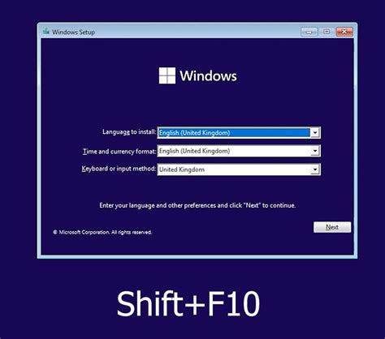385x339 pixels.
Task: Expand the Language to install dropdown arrow
Action: pyautogui.click(x=315, y=132)
